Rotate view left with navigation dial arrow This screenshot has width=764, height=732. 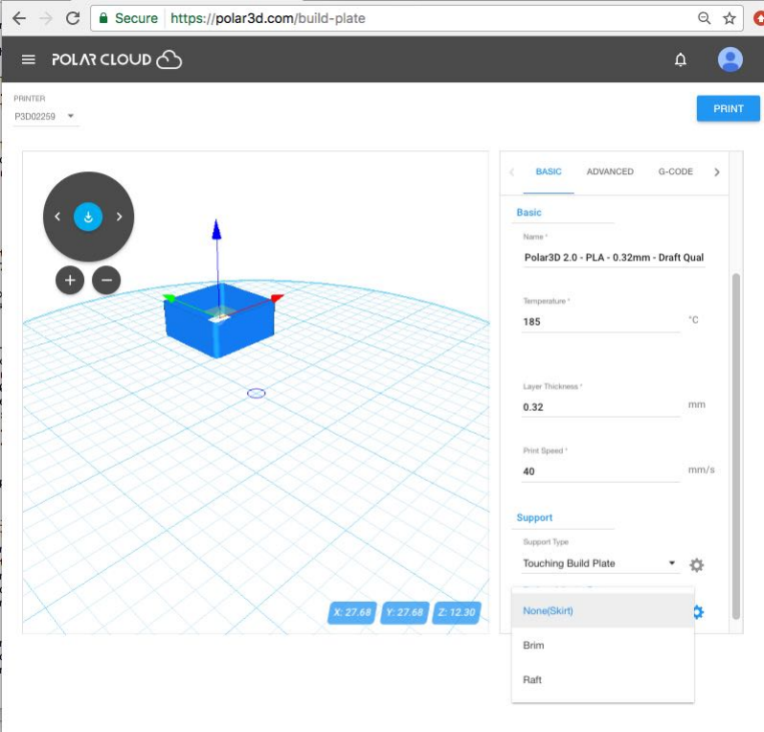point(57,217)
